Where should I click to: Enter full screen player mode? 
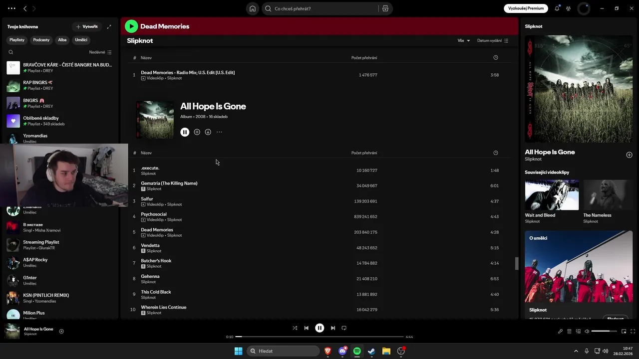pyautogui.click(x=633, y=331)
